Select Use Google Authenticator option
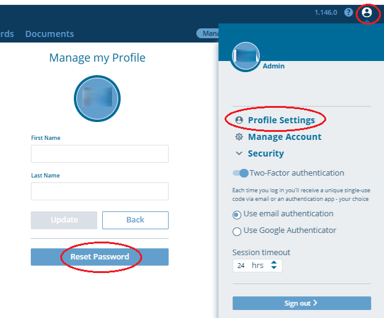The width and height of the screenshot is (384, 318). point(237,232)
